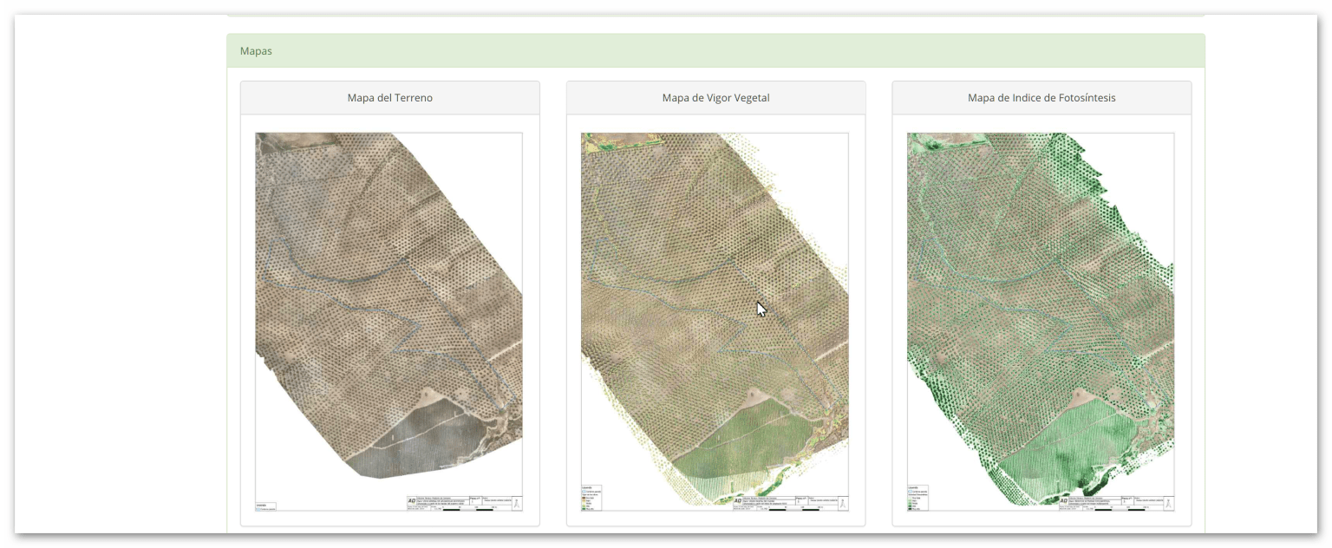Click the green legend on photosynthesis map
Viewport: 1332px width, 548px height.
tap(917, 498)
